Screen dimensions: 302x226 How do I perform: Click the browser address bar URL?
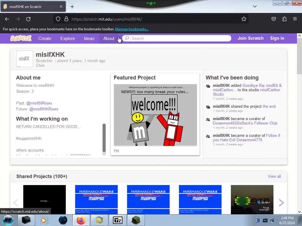107,19
